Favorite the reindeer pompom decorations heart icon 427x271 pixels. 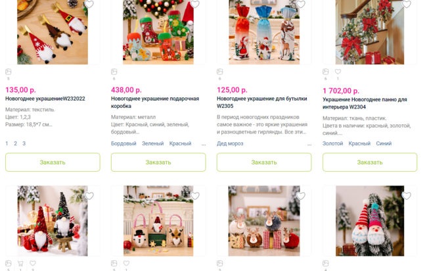(x=301, y=196)
